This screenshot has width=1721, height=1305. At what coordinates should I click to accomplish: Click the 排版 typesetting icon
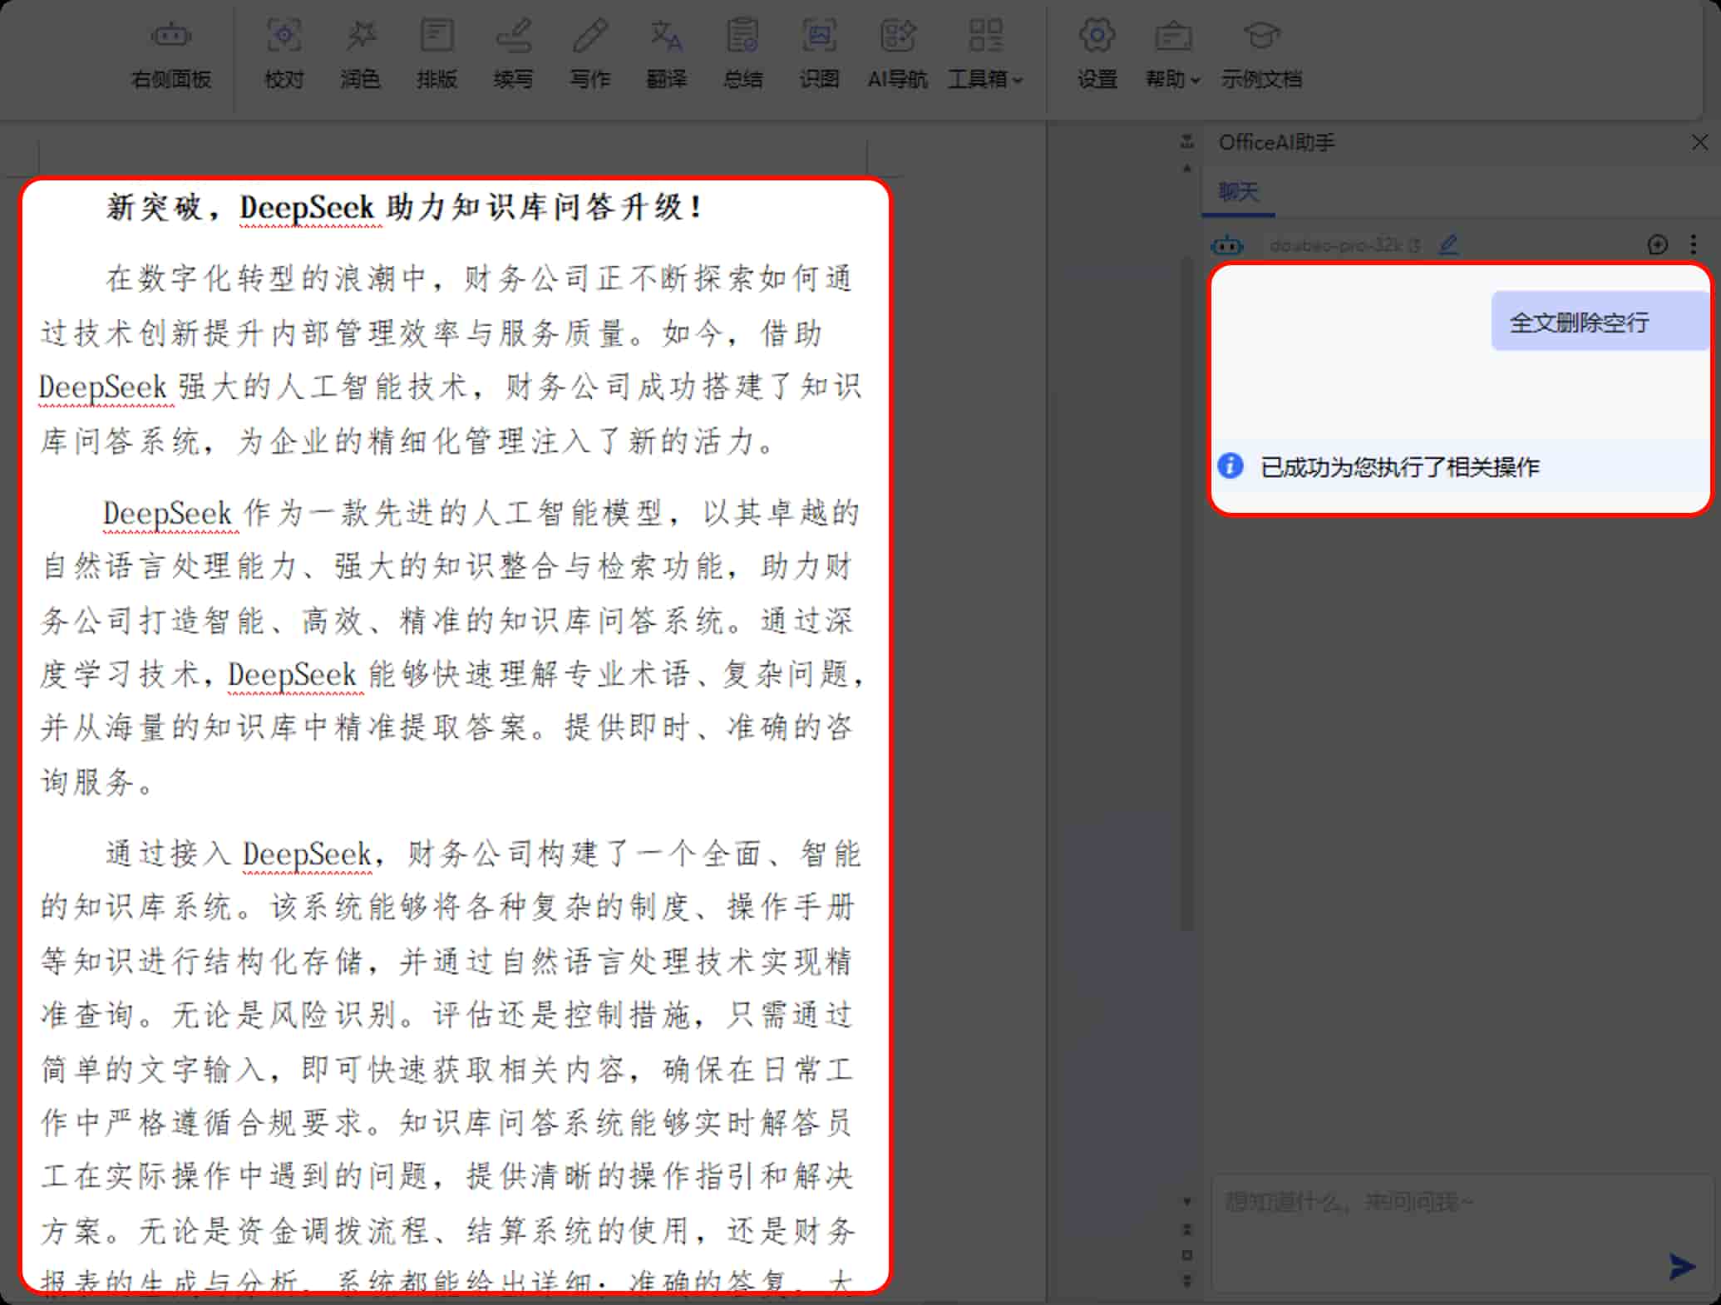pos(436,52)
